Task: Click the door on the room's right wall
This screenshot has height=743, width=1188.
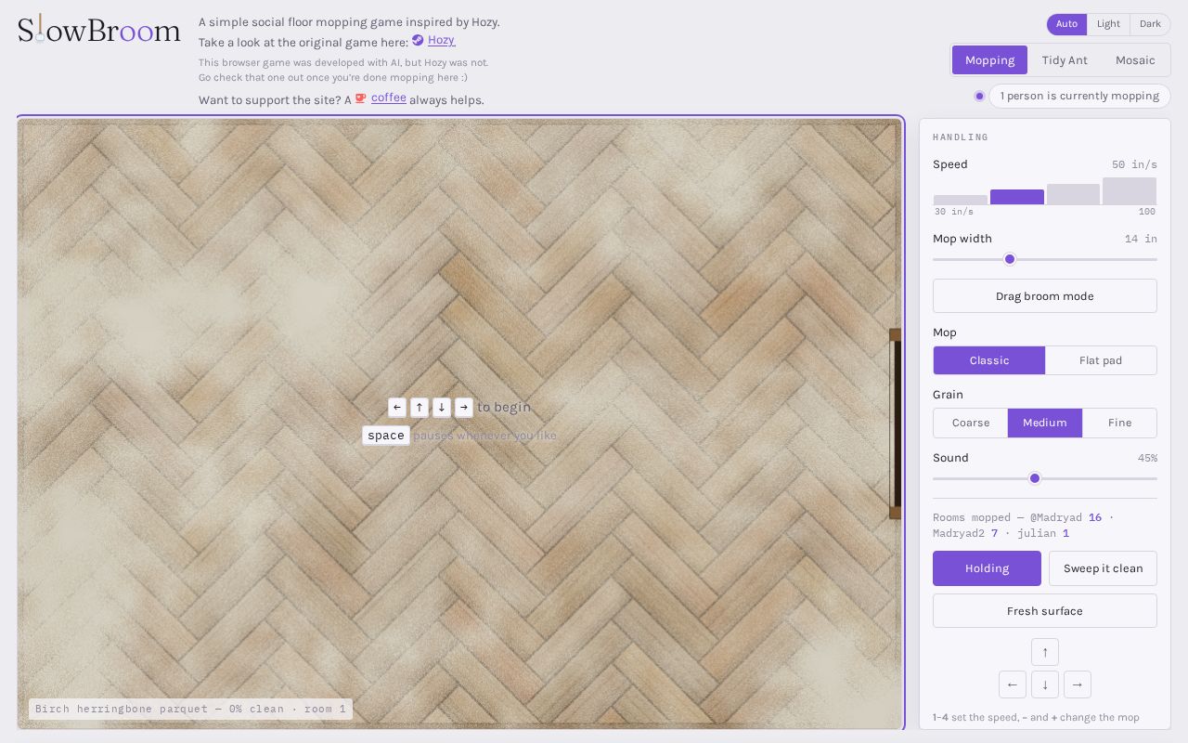Action: pos(895,424)
